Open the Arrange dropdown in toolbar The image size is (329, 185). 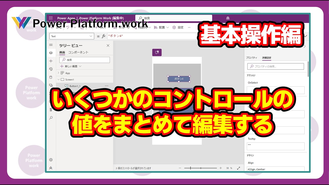point(161,27)
